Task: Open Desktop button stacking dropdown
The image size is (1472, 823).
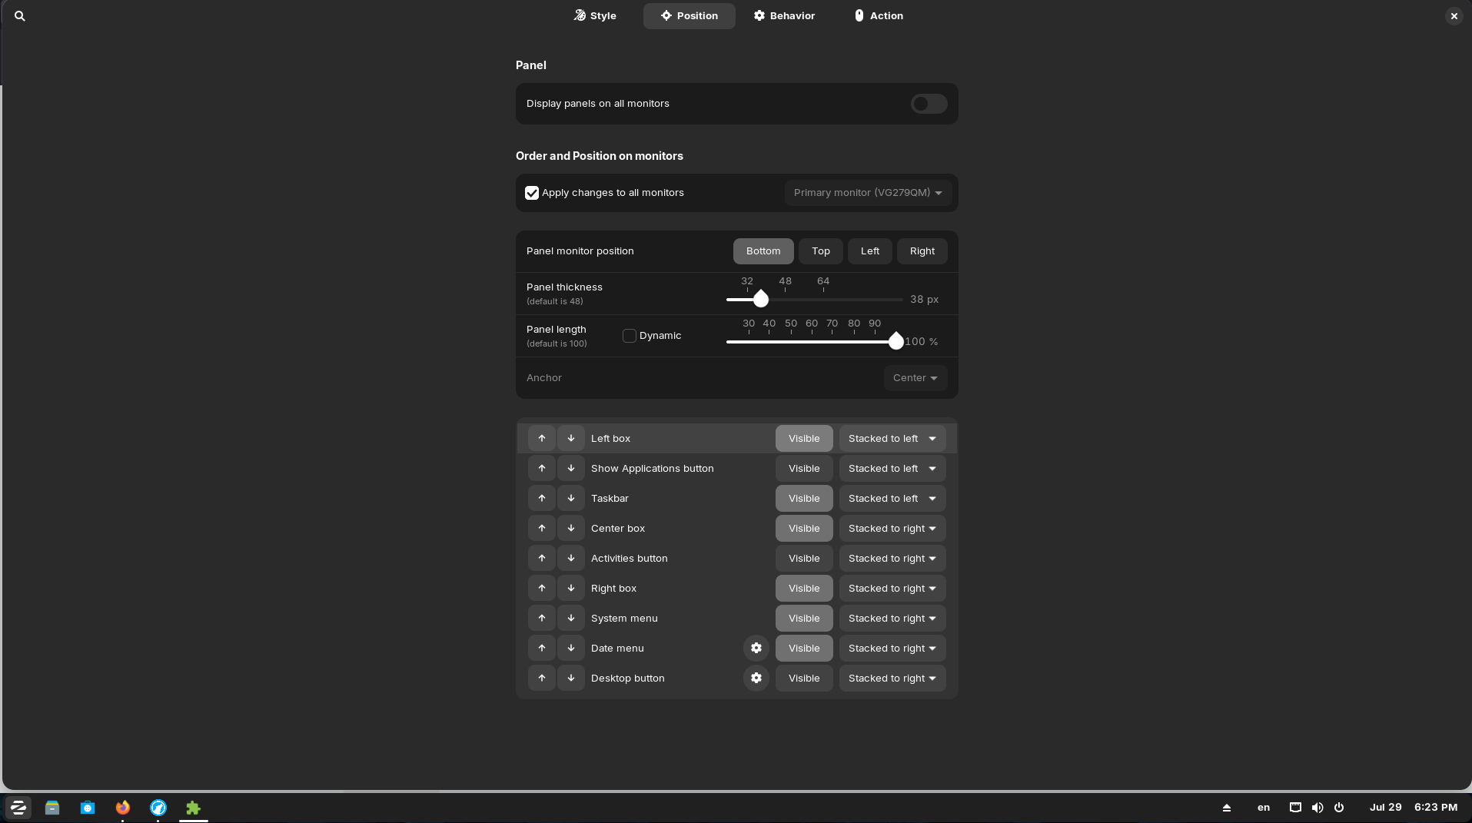Action: pyautogui.click(x=892, y=679)
